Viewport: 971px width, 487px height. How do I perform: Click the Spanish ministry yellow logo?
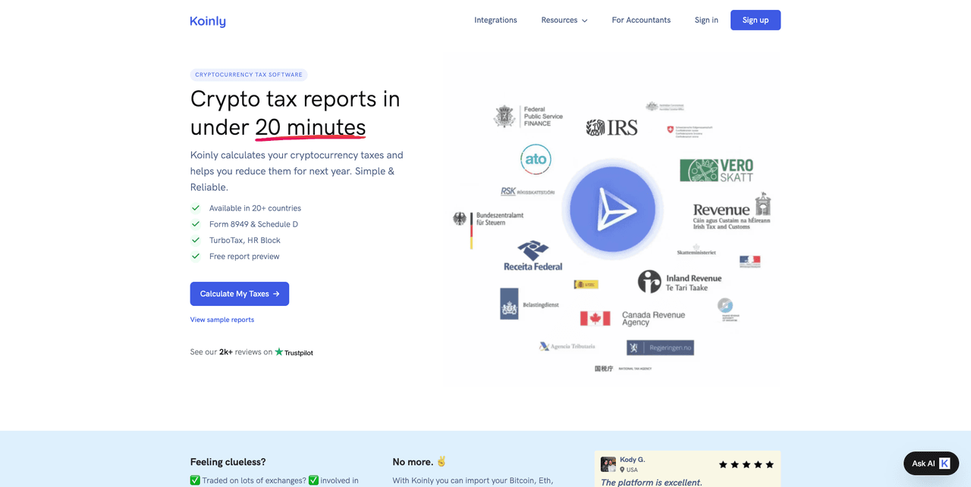[x=586, y=284]
